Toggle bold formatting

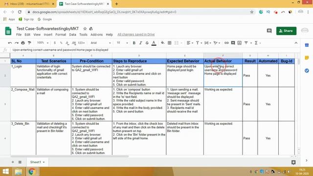134,43
